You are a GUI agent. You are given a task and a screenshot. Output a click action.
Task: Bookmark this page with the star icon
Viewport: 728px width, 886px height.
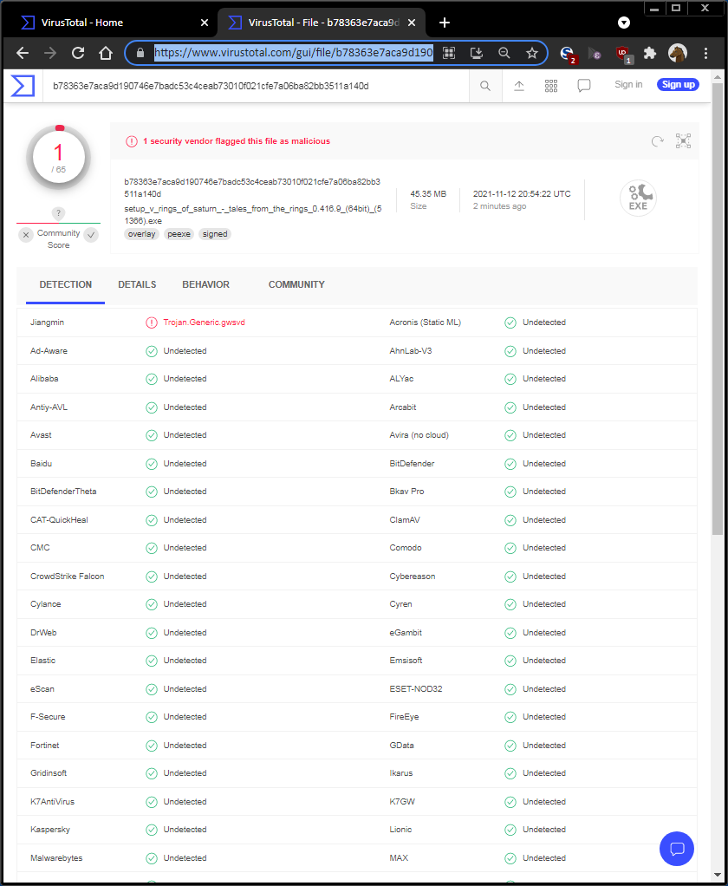tap(532, 53)
